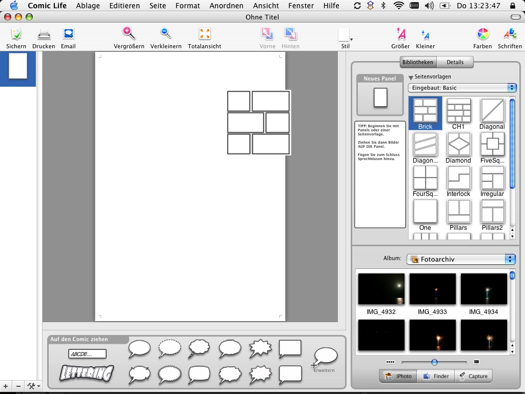Select Capture as image source

point(473,376)
